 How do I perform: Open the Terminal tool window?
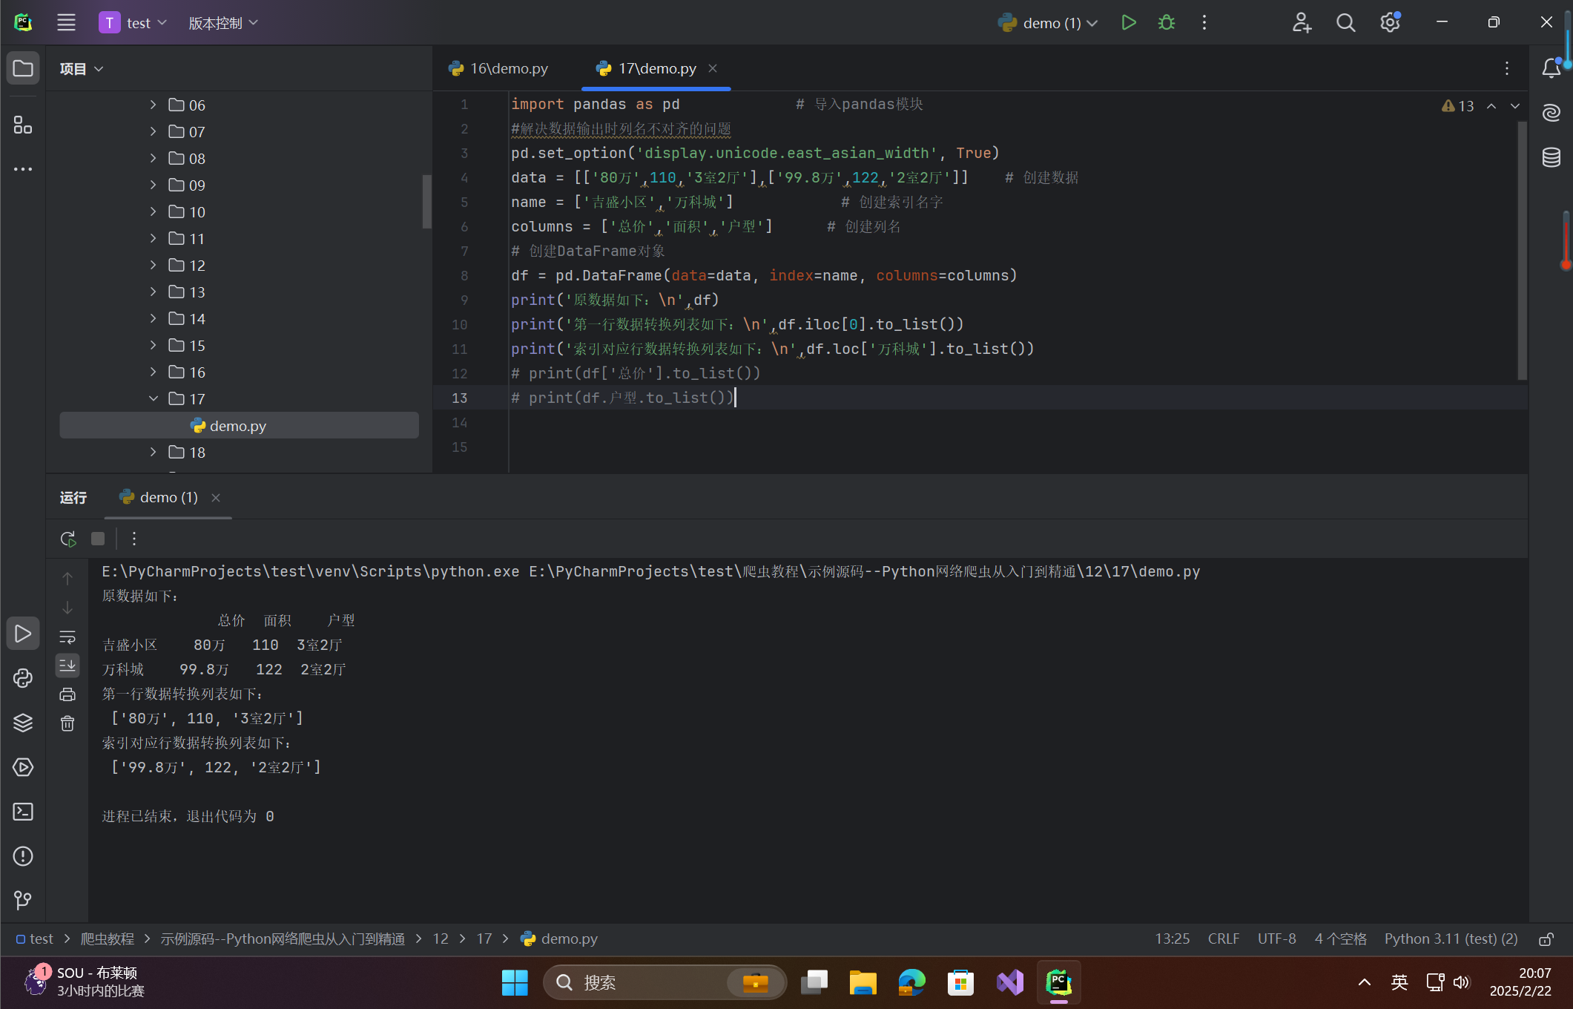click(x=23, y=812)
